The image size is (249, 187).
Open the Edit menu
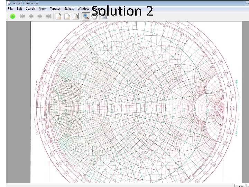click(x=19, y=9)
